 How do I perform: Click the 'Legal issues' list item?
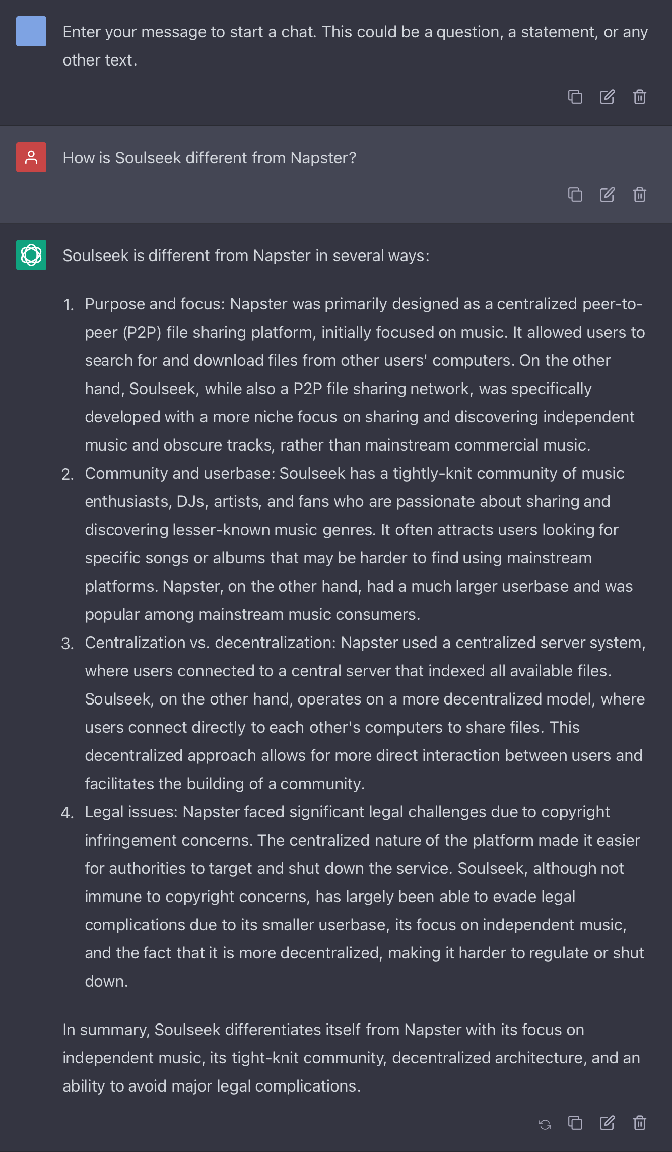(x=364, y=897)
